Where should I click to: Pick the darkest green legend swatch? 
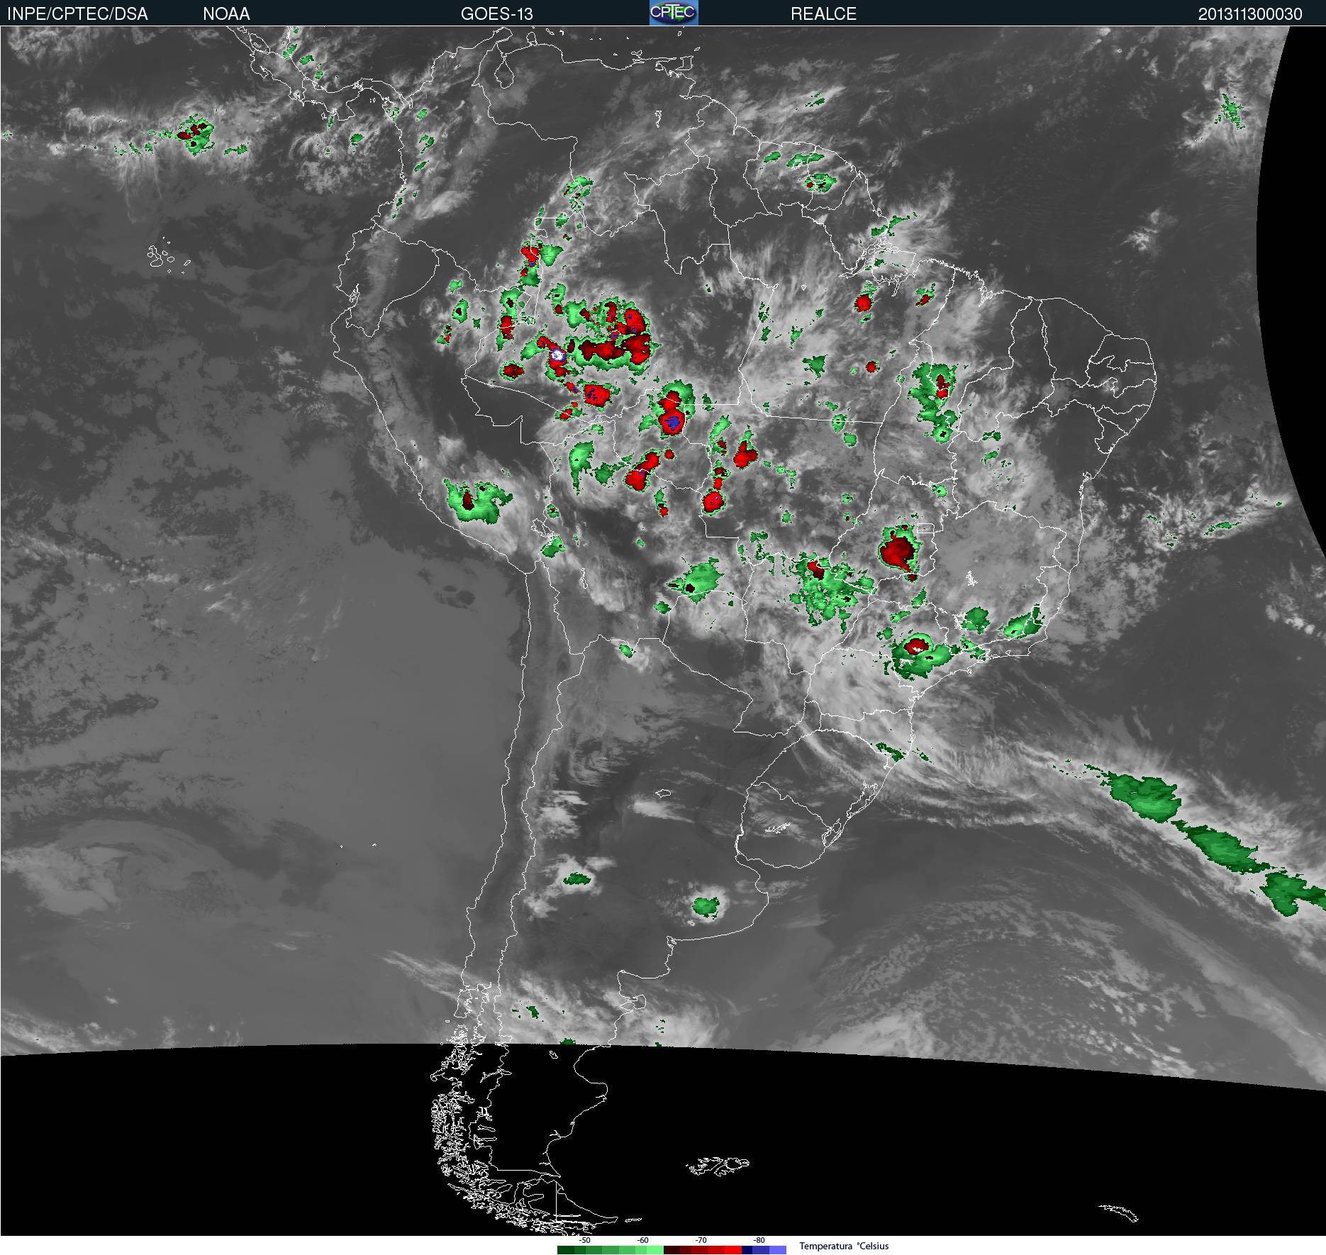click(x=566, y=1250)
